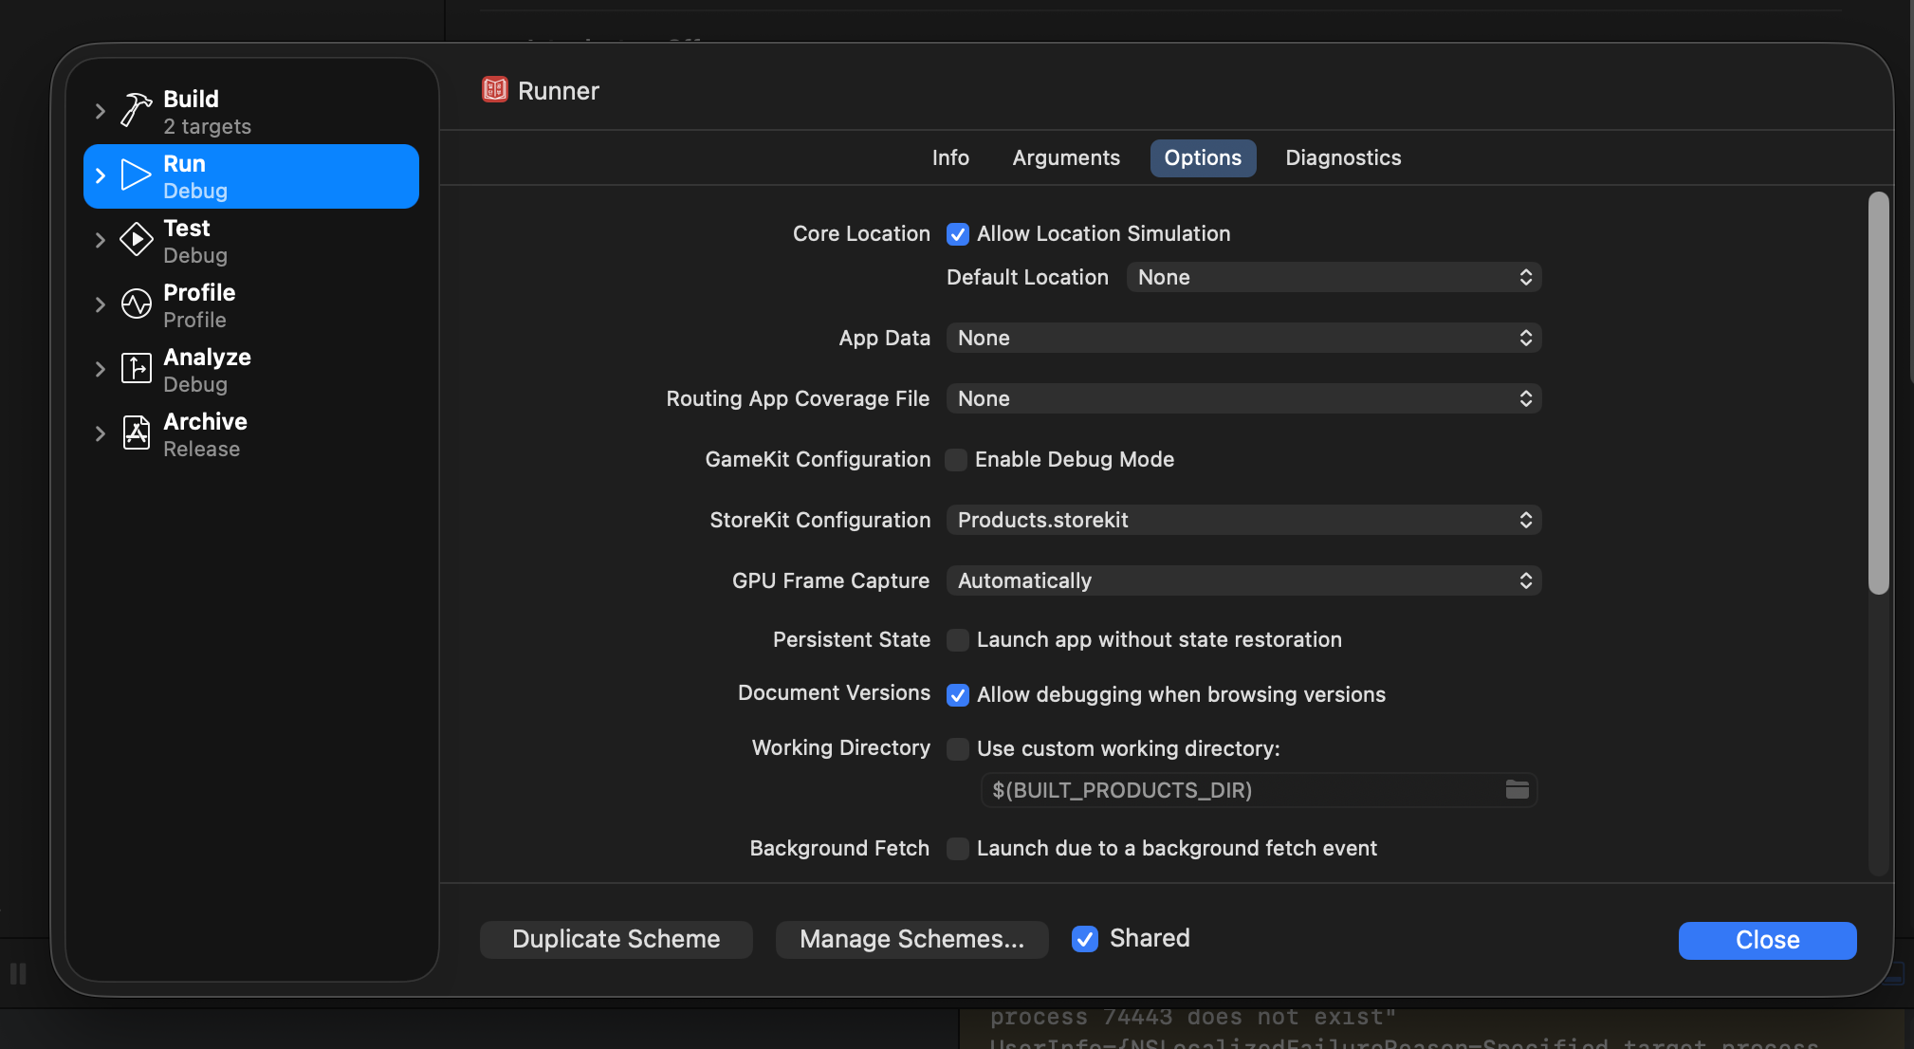Click the pause icon behind the dialog

pos(18,974)
